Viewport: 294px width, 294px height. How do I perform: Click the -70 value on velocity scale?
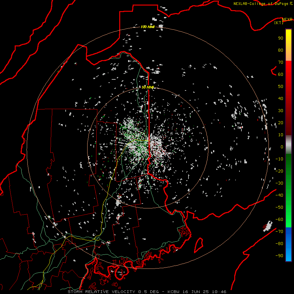pos(279,232)
